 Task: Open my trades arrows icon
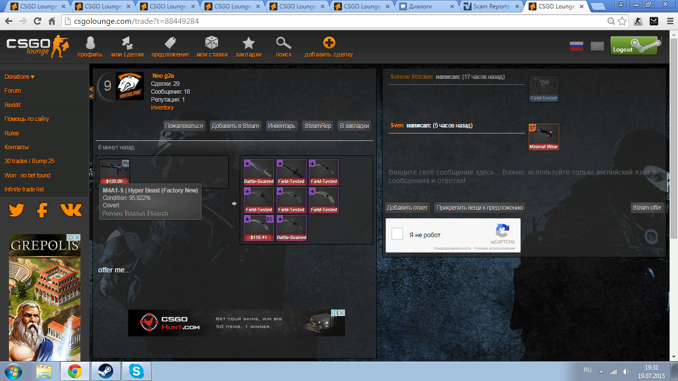[128, 44]
